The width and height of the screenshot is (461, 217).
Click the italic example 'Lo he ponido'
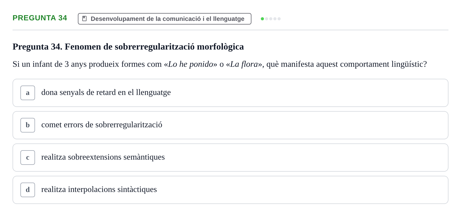click(191, 64)
